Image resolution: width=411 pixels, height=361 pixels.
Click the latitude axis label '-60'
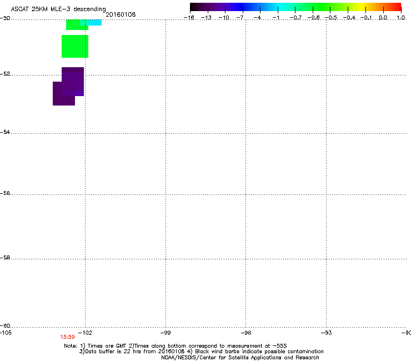tap(5, 325)
